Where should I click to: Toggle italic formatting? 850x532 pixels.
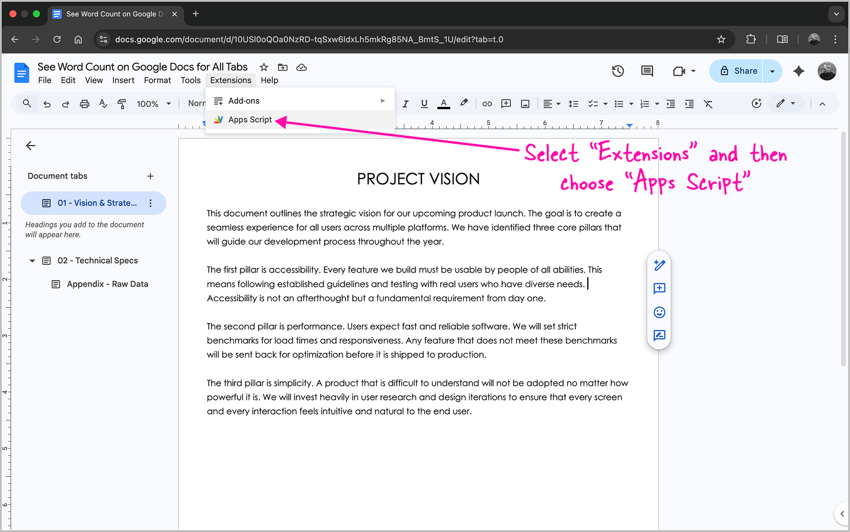tap(406, 103)
